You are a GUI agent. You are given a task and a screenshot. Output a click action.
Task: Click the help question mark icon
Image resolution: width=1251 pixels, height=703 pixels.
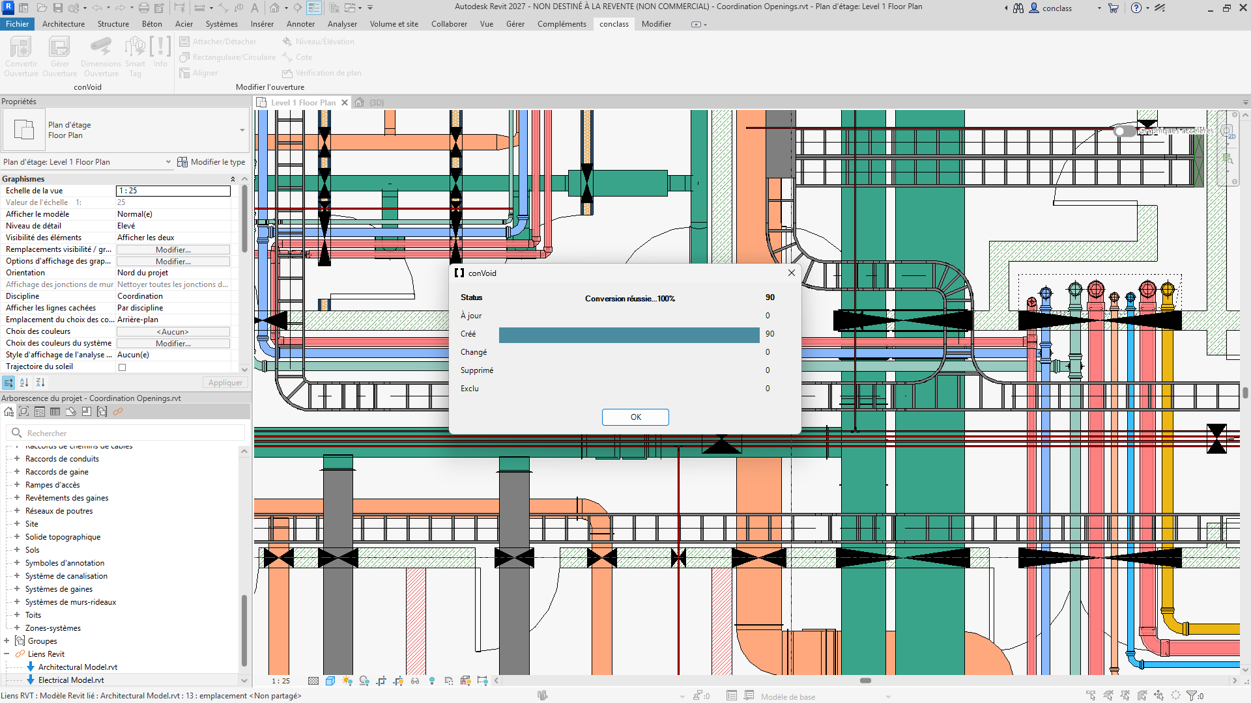1136,8
